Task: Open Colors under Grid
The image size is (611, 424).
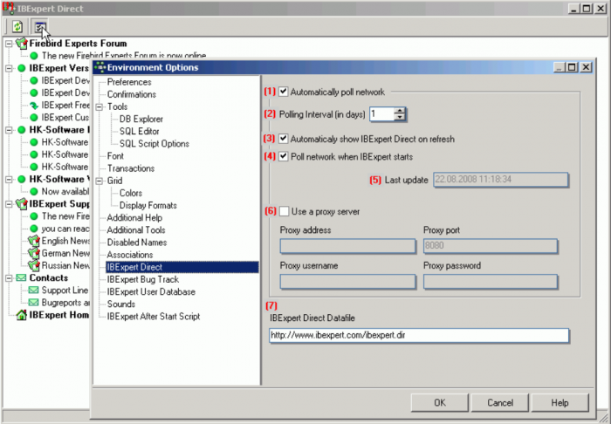Action: click(131, 193)
